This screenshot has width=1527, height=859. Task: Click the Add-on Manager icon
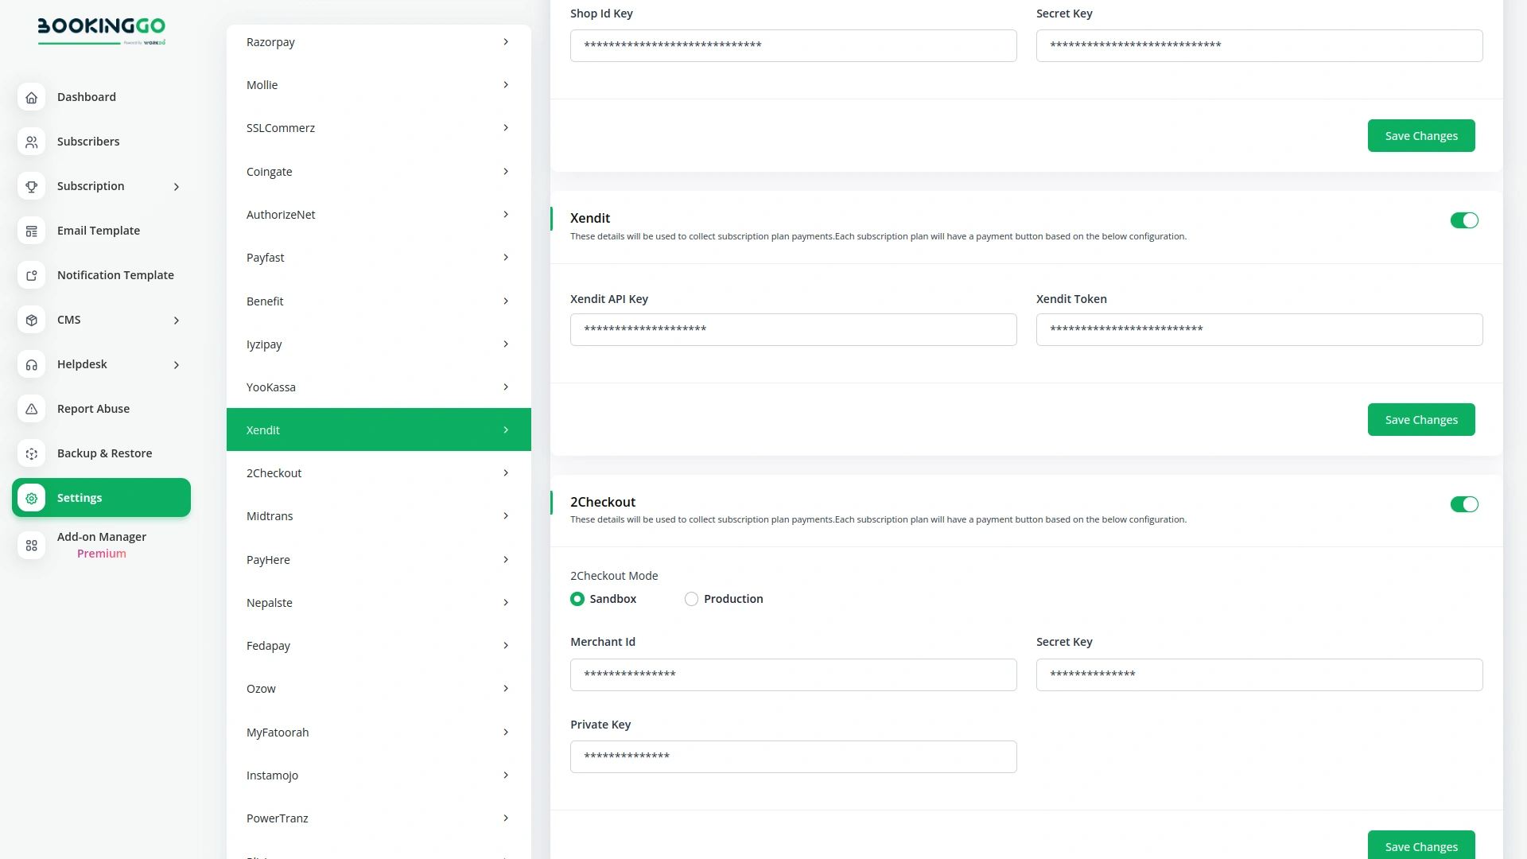pyautogui.click(x=32, y=546)
